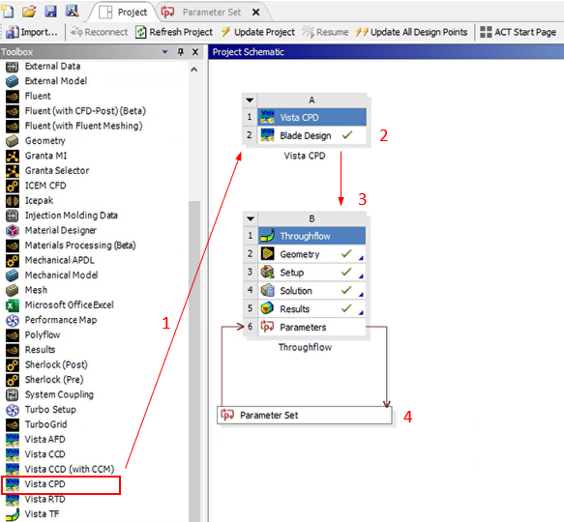Click the Parameter Set bar in schematic
Viewport: 564px width, 522px height.
pos(305,416)
